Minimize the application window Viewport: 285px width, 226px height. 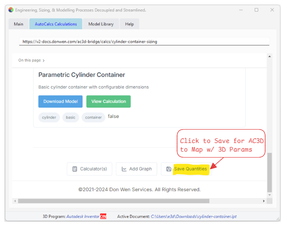241,10
